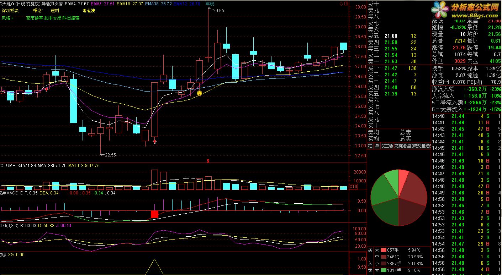Image resolution: width=502 pixels, height=275 pixels.
Task: Click the red swatch next to 857手
Action: (x=384, y=250)
